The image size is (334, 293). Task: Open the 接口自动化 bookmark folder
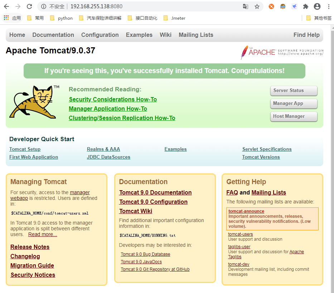142,18
